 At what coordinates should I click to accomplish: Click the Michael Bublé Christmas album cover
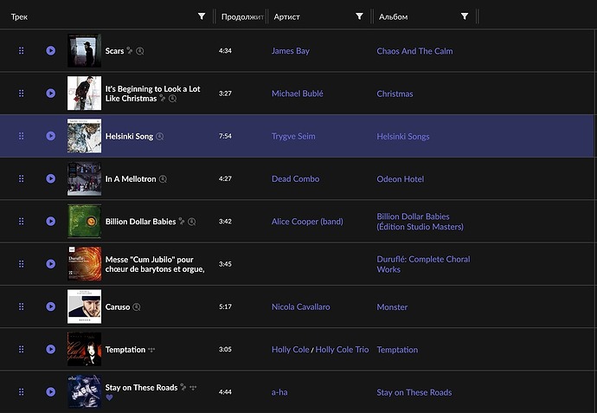tap(84, 94)
